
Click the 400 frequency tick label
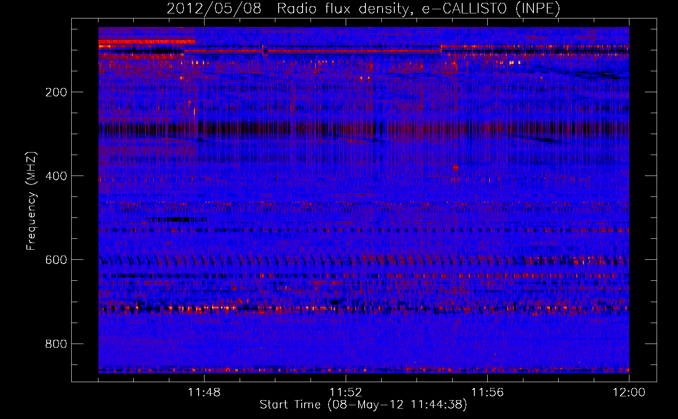[x=56, y=176]
